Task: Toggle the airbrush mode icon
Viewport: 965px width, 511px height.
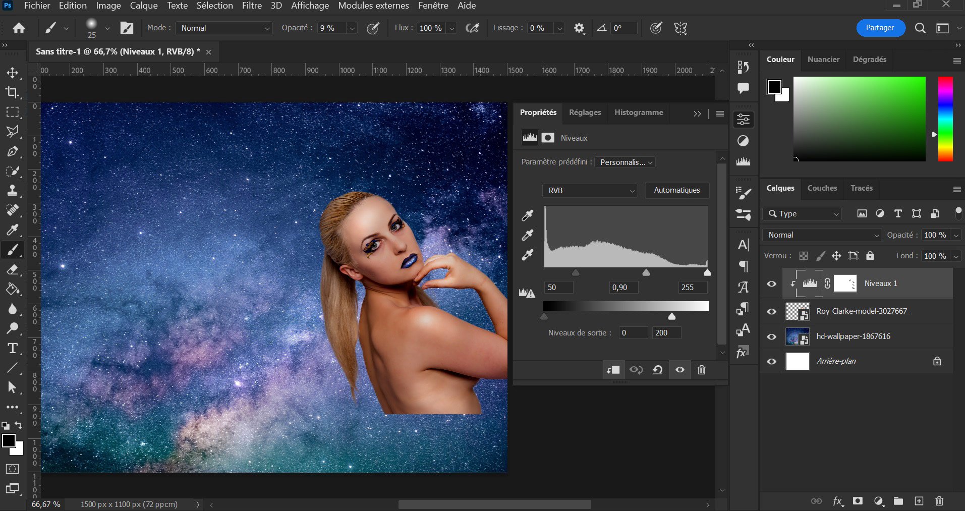Action: tap(472, 28)
